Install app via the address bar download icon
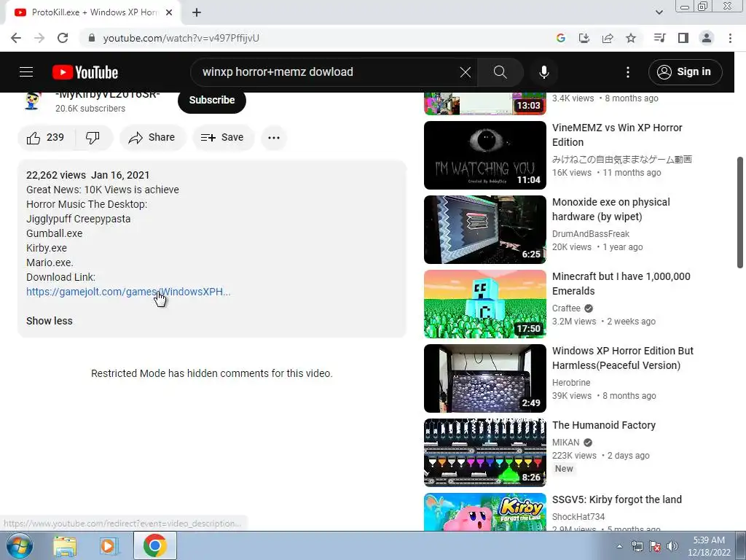The height and width of the screenshot is (560, 746). (584, 38)
